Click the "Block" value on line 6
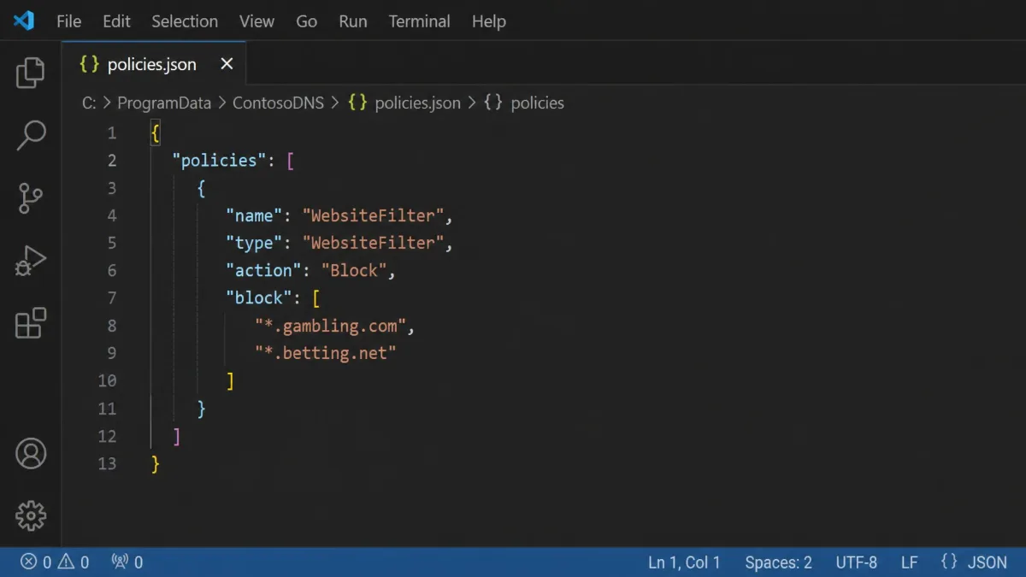Viewport: 1026px width, 577px height. (354, 270)
